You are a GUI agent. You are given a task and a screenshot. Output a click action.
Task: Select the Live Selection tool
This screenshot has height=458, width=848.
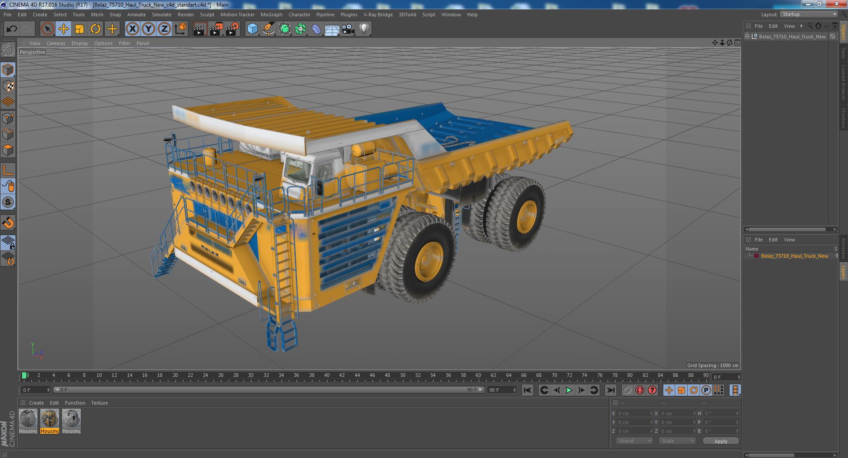click(47, 29)
